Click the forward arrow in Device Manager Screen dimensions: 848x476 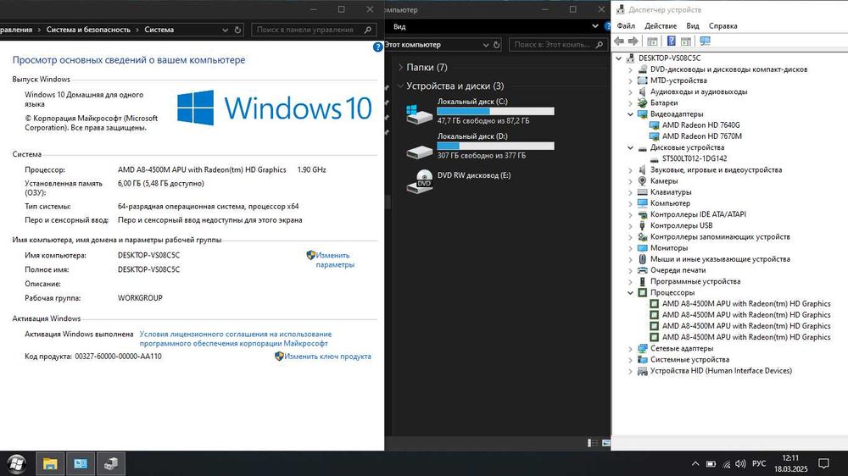(633, 41)
